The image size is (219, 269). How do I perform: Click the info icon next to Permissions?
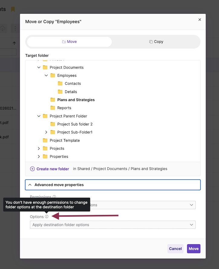54,197
